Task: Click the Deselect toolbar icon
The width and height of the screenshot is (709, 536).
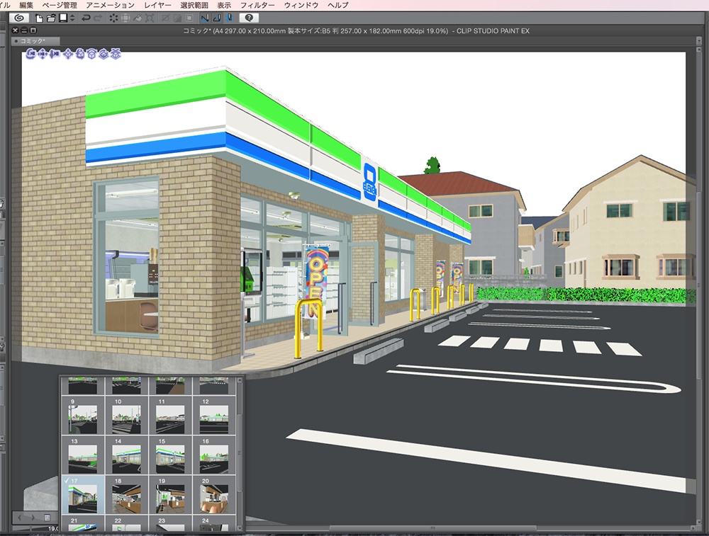Action: pyautogui.click(x=165, y=18)
